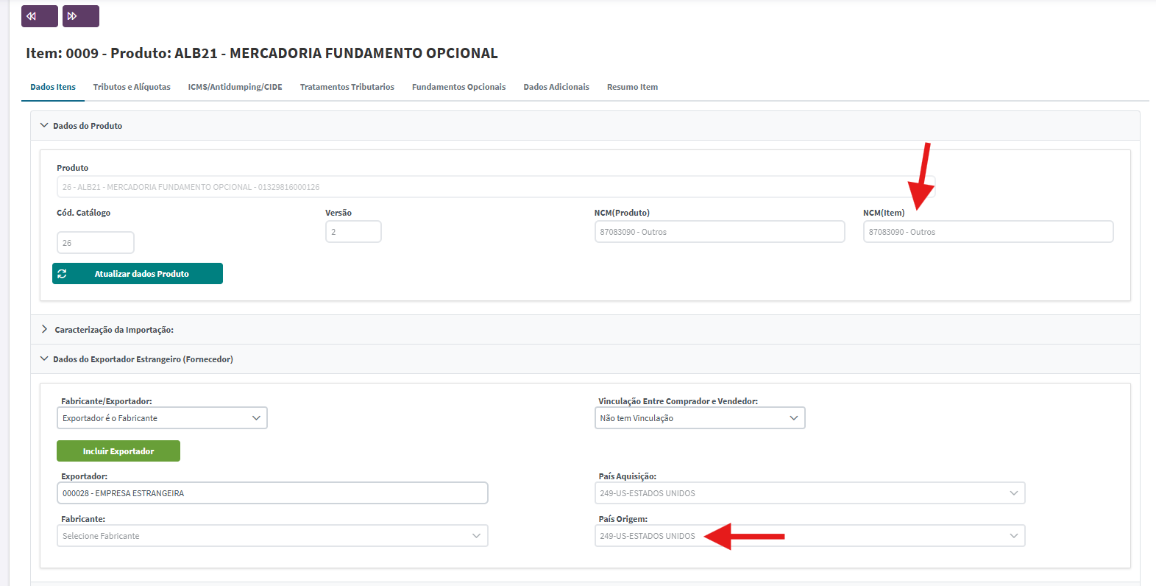Click NCM(Produto) field
The width and height of the screenshot is (1156, 586).
pos(720,232)
